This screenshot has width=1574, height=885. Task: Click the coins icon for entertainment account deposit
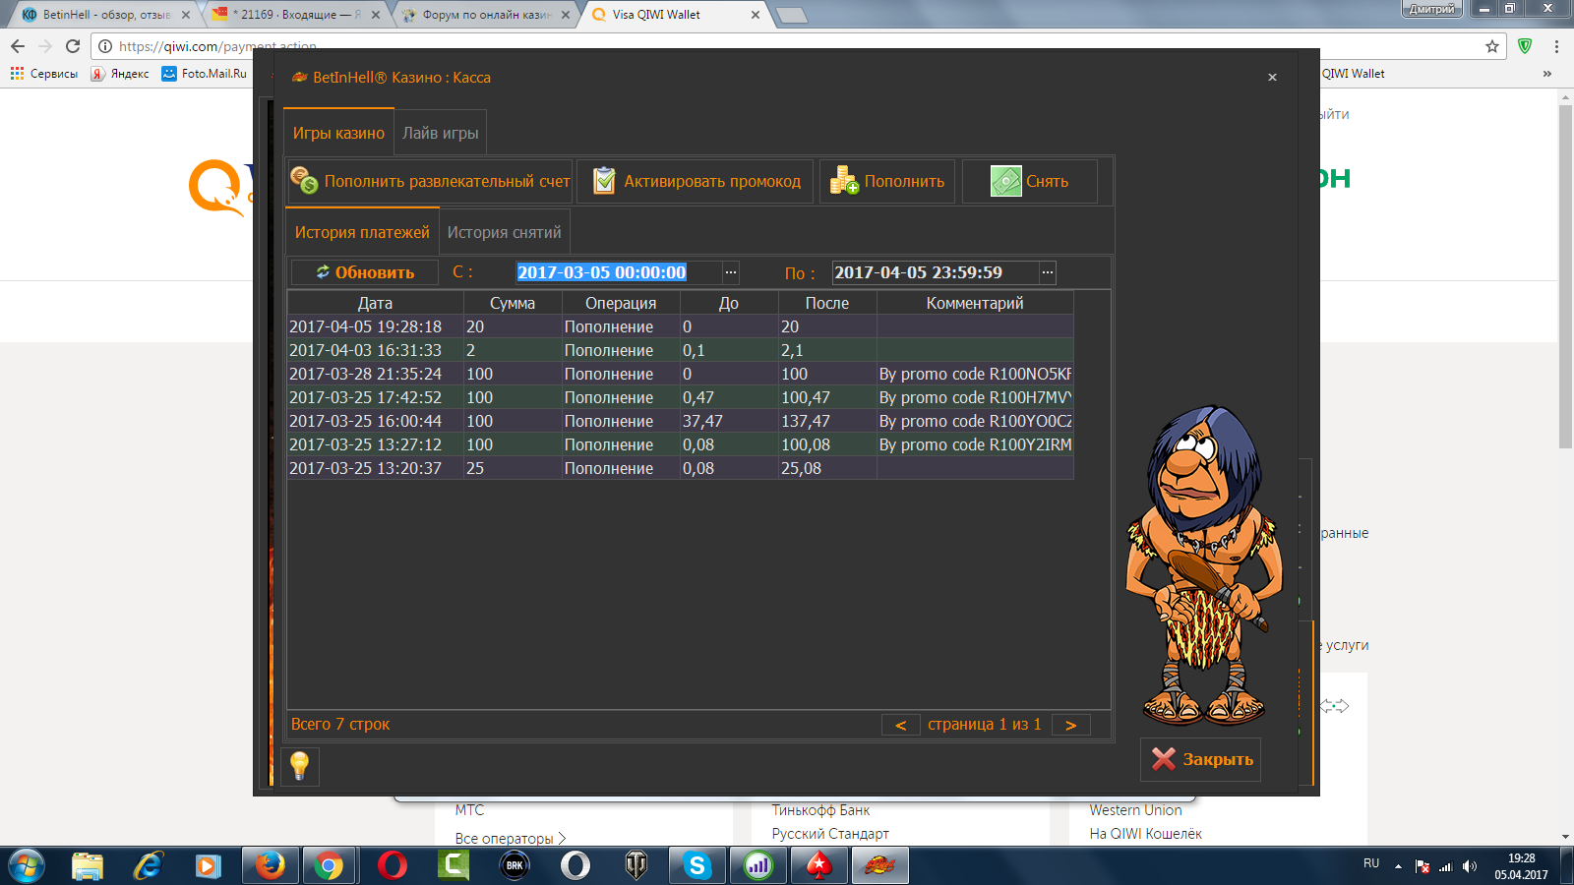click(x=304, y=181)
